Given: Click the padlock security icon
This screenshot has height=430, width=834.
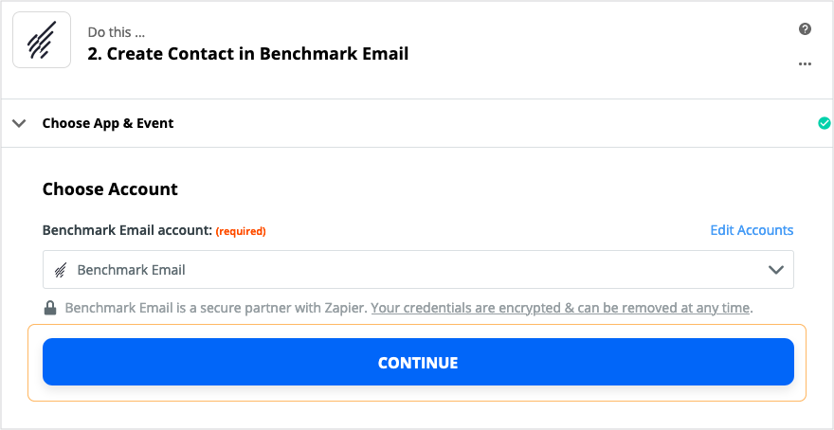Looking at the screenshot, I should [x=50, y=308].
